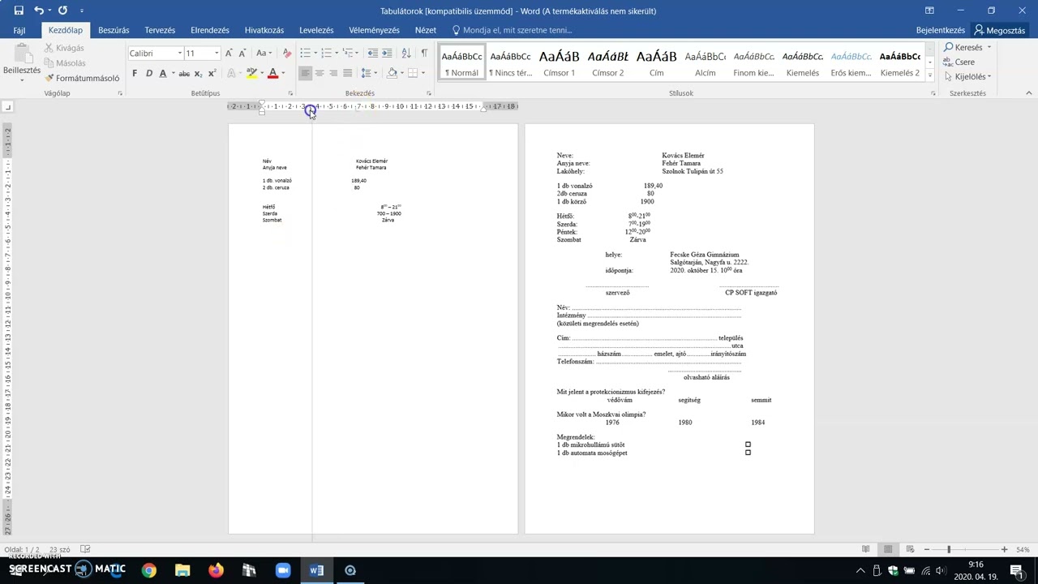The width and height of the screenshot is (1038, 584).
Task: Clear all formatting with the eraser icon
Action: click(286, 53)
